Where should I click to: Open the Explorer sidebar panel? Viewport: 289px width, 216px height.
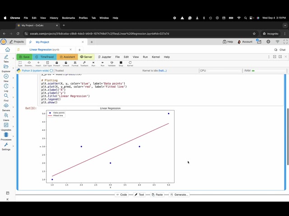[6, 68]
